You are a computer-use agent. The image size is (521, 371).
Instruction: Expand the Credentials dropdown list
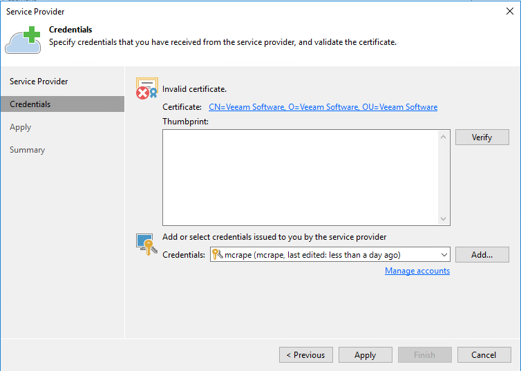pos(443,255)
